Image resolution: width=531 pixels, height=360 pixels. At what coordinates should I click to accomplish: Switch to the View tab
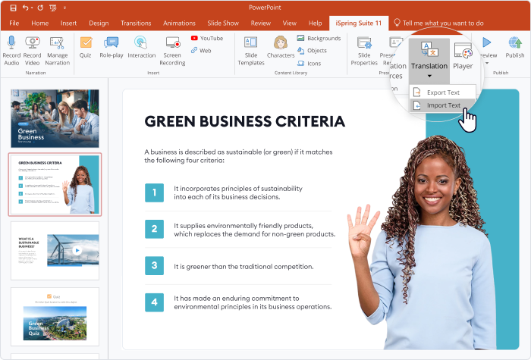[x=289, y=23]
